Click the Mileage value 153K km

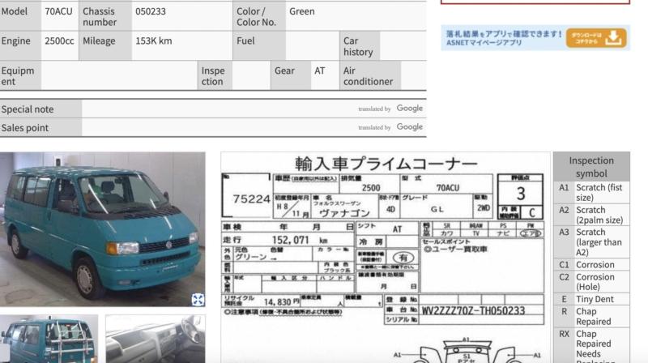[154, 41]
